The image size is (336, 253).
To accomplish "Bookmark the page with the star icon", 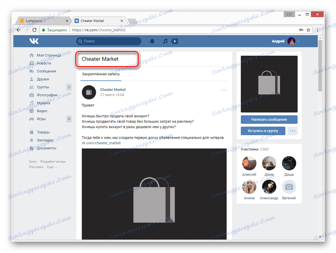I will (x=308, y=30).
